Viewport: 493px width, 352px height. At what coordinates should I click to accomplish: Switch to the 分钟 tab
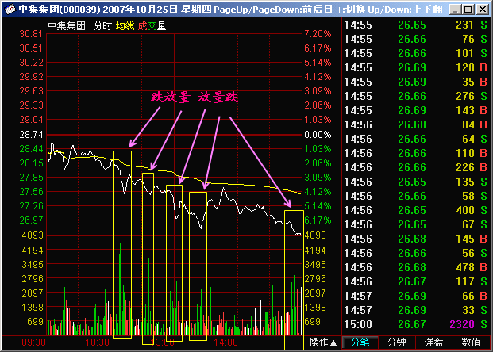[x=396, y=342]
